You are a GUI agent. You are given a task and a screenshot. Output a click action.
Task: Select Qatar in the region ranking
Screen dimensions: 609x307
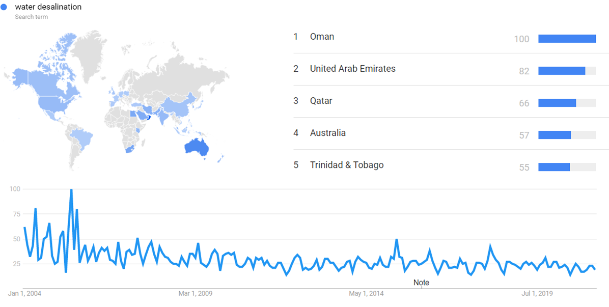[321, 101]
